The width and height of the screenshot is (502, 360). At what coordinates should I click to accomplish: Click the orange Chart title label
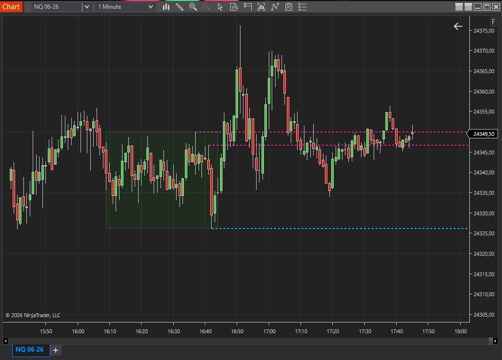point(11,7)
